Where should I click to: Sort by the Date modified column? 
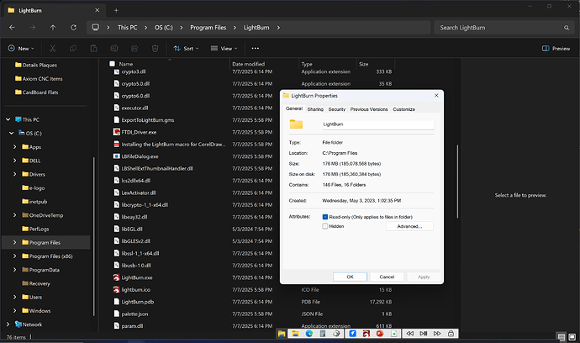(x=248, y=64)
